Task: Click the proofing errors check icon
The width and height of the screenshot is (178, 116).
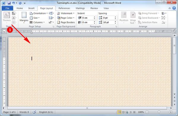Action: [34, 112]
